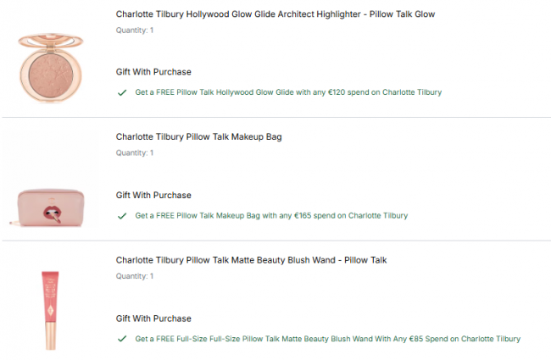Image resolution: width=551 pixels, height=360 pixels.
Task: Click Quantity: 1 under the highlighter
Action: (135, 30)
